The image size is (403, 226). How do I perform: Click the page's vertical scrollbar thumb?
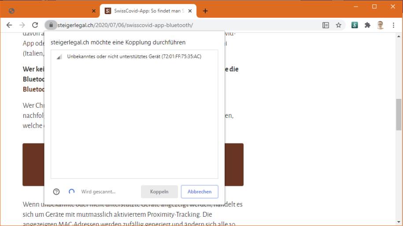pyautogui.click(x=399, y=114)
